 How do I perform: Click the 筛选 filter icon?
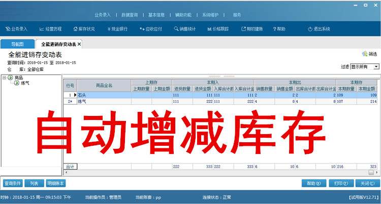tap(365, 54)
